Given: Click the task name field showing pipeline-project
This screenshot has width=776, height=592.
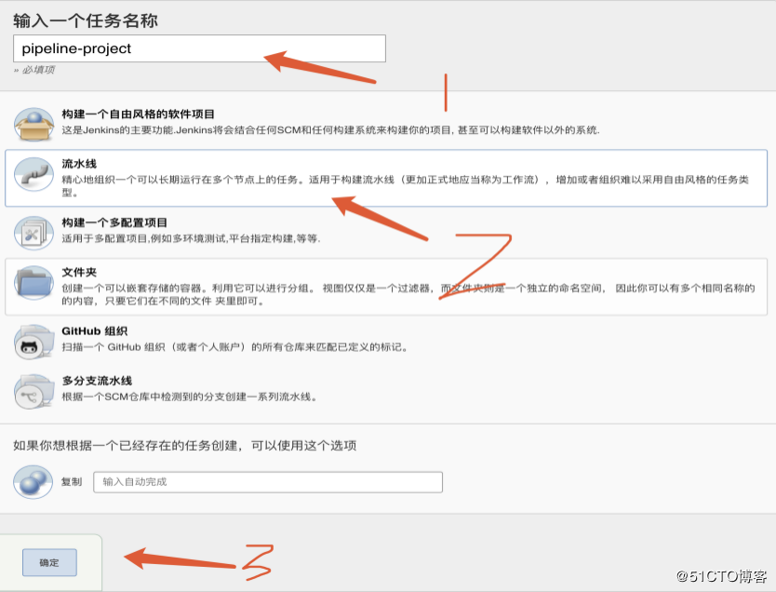Looking at the screenshot, I should [199, 48].
